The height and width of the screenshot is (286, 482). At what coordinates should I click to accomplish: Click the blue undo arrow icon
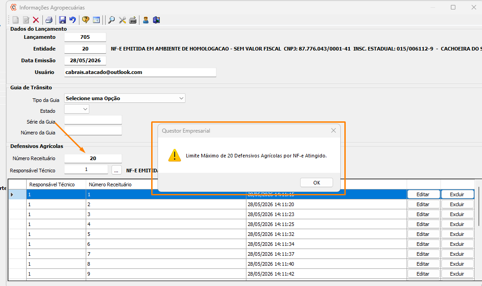pos(73,20)
